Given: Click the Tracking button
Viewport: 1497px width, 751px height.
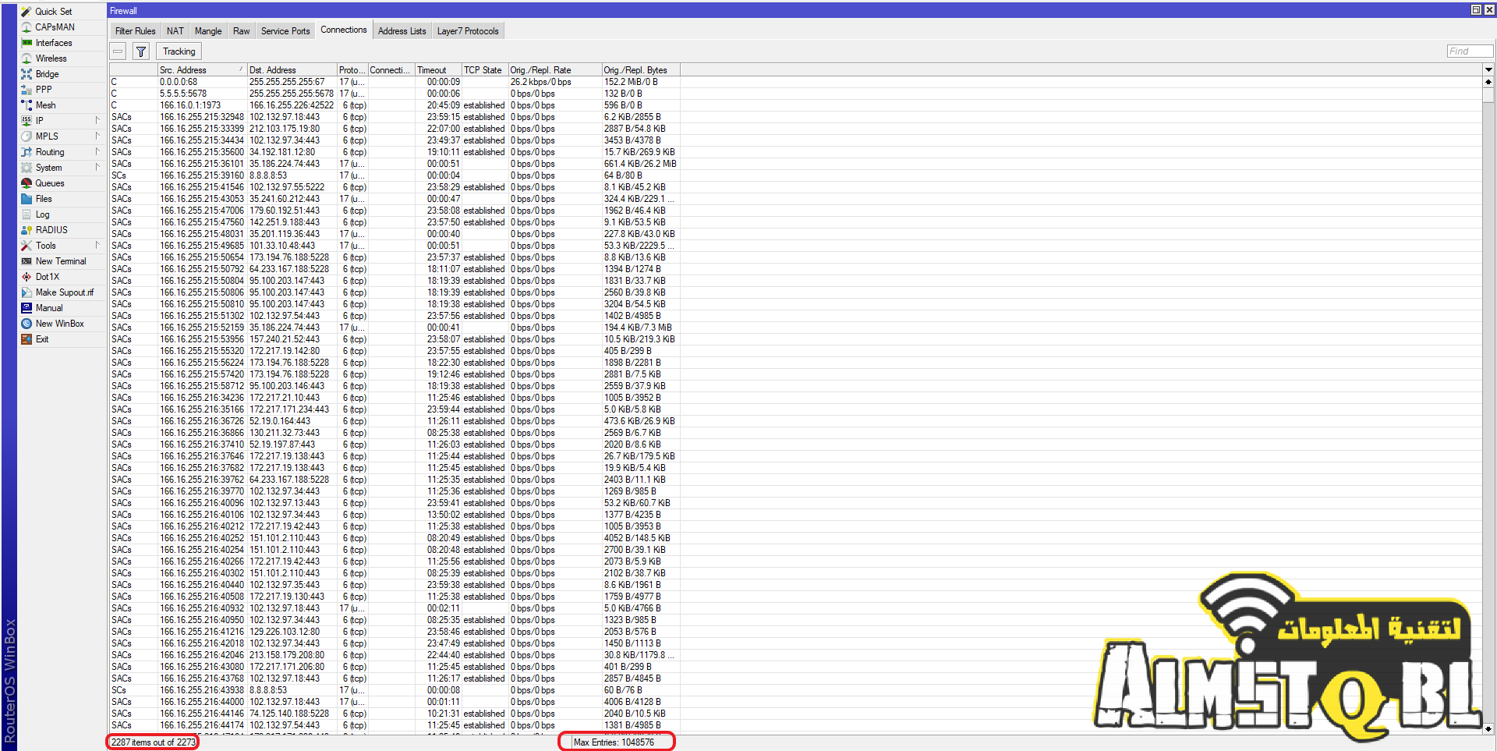Looking at the screenshot, I should 179,51.
